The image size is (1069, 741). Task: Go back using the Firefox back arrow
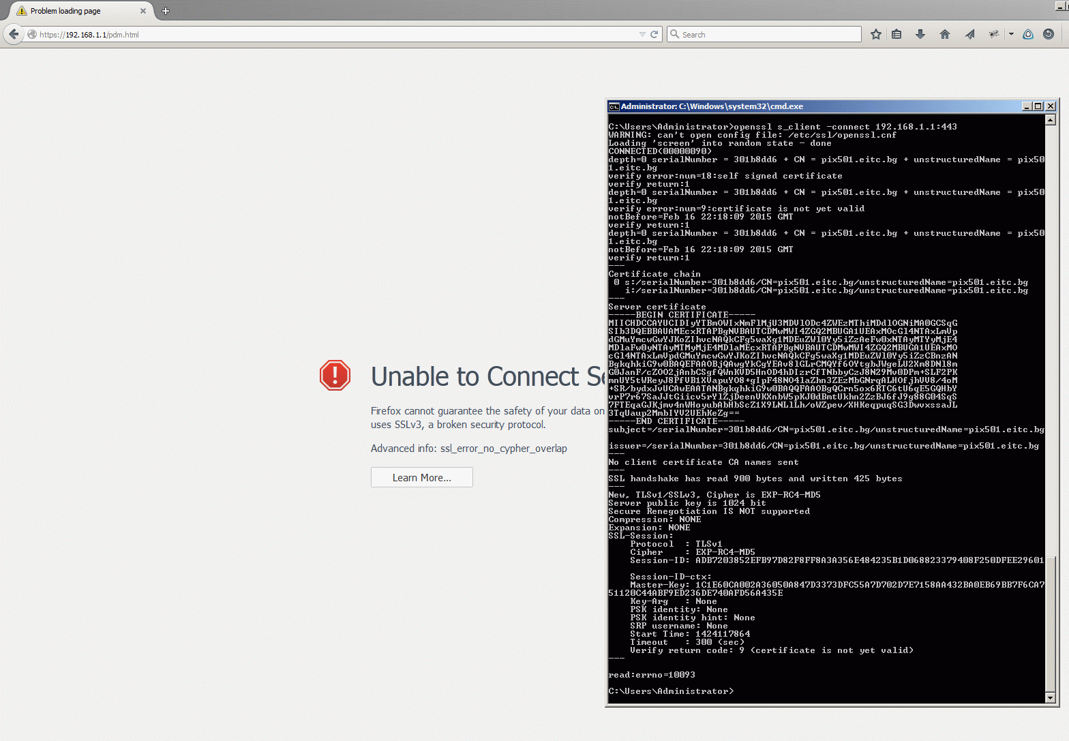click(14, 34)
